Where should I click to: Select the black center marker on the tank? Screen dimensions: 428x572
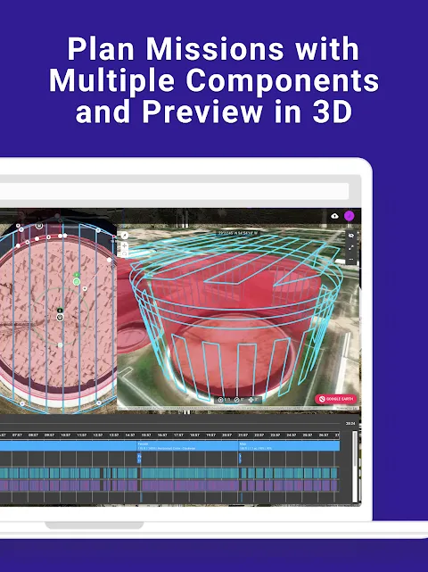(x=60, y=311)
